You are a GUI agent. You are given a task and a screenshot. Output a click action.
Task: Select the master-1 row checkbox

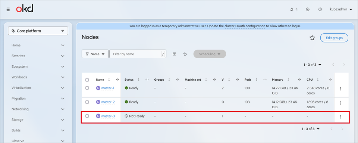coord(87,88)
